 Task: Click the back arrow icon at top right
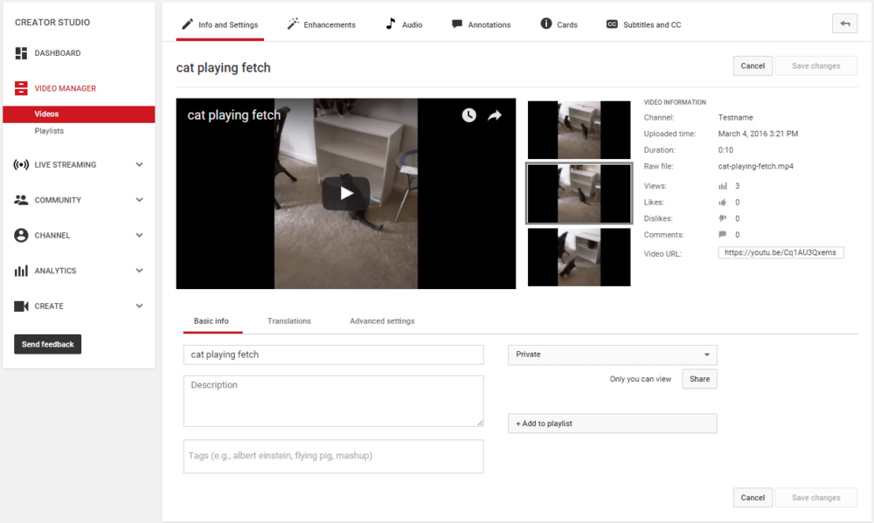844,23
